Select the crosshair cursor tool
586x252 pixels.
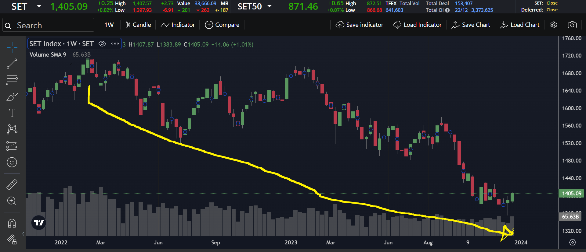12,47
